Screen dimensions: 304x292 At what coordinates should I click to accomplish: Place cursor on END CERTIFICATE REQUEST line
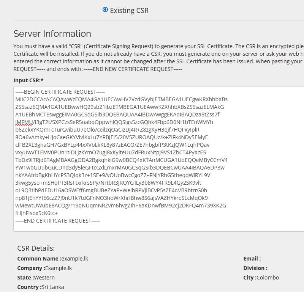click(57, 221)
